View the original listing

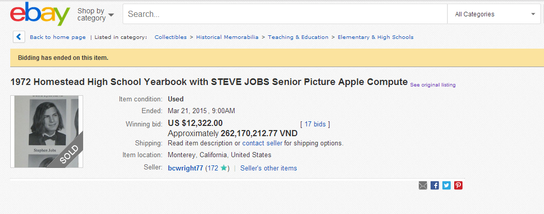433,85
